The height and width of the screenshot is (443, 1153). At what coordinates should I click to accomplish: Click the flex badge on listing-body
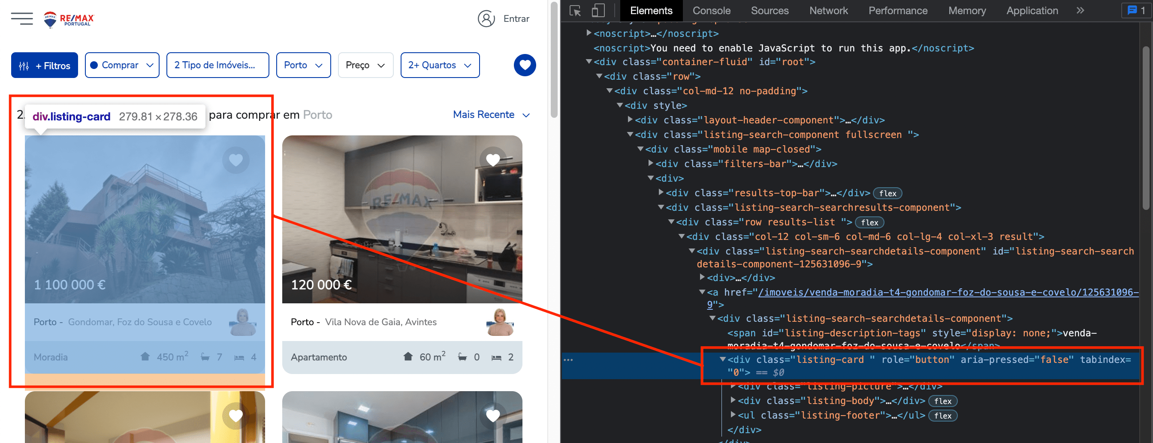(x=942, y=401)
